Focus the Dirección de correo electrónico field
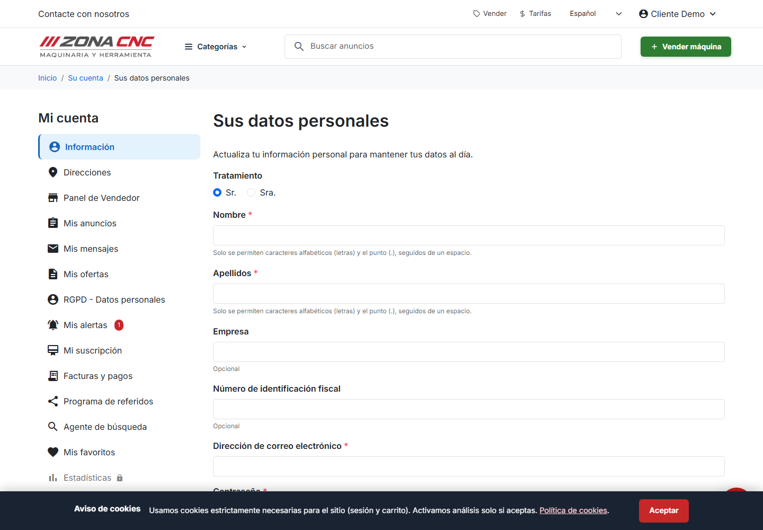 coord(469,466)
